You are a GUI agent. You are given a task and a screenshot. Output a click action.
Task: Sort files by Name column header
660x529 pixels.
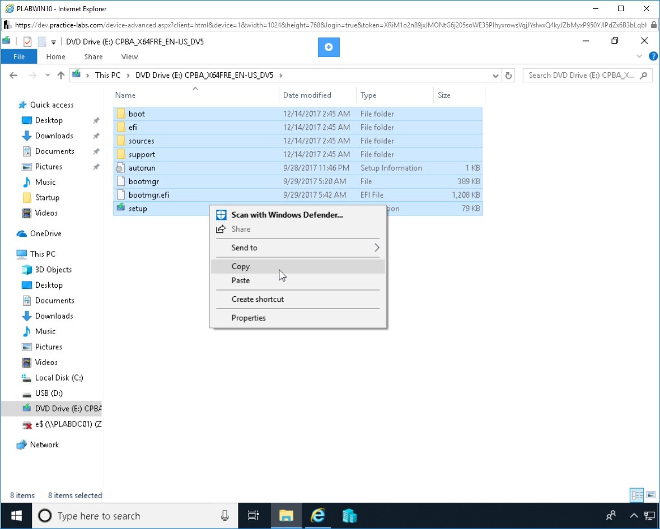[125, 95]
